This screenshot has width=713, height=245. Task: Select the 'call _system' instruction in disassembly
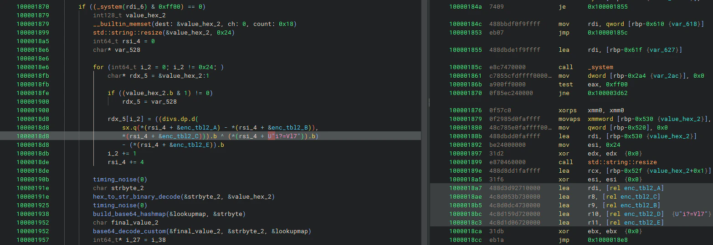[586, 67]
